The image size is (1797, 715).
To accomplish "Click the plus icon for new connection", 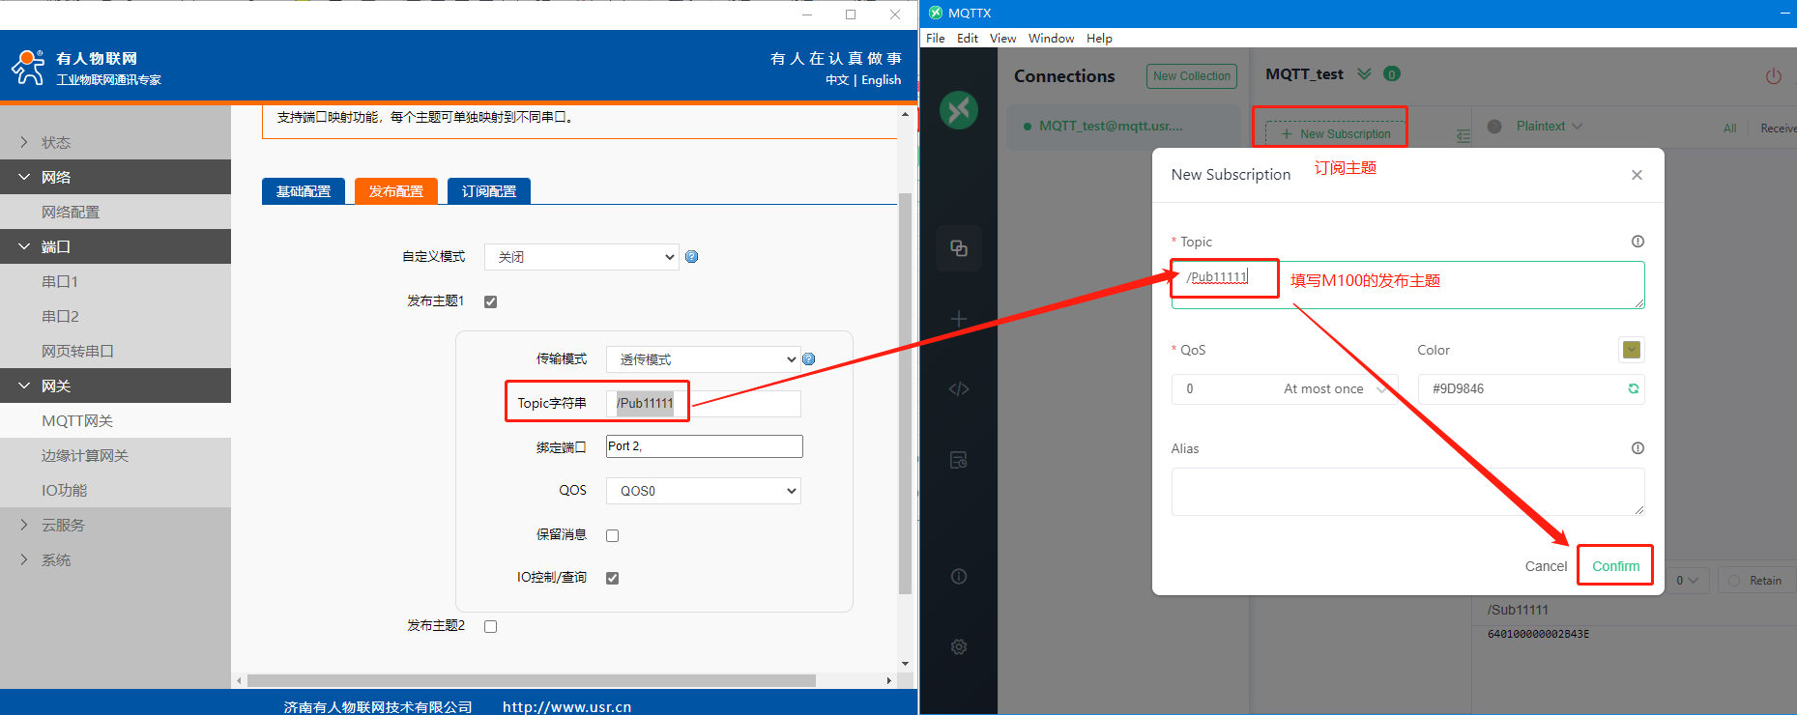I will tap(958, 319).
